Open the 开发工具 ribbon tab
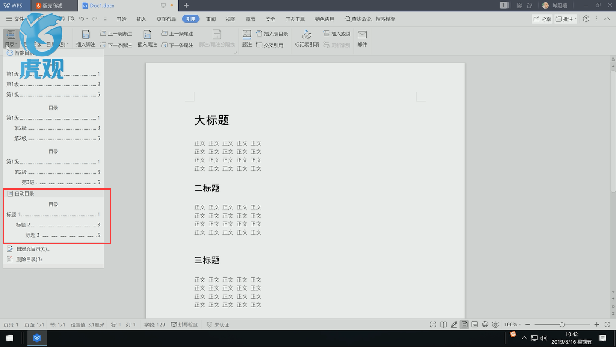 tap(295, 19)
